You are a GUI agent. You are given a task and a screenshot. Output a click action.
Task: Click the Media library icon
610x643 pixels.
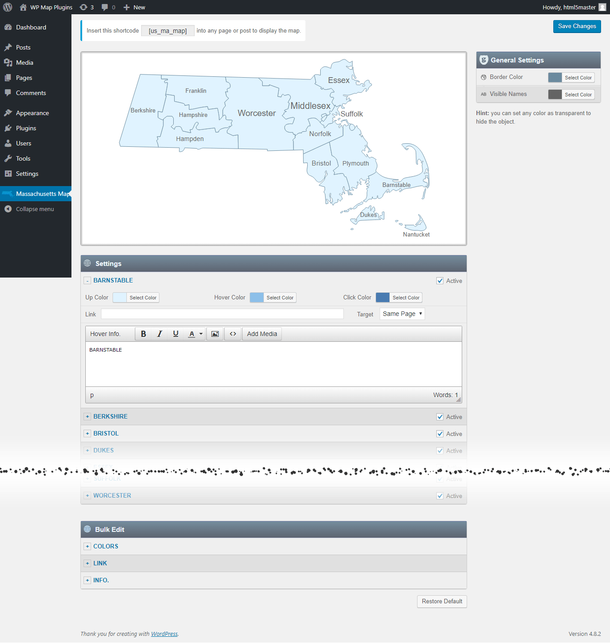[x=8, y=62]
